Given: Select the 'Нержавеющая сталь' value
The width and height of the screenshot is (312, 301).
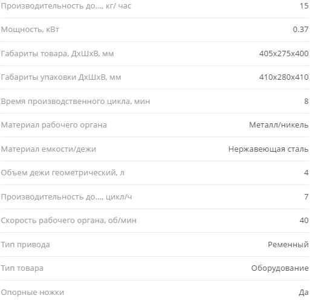Looking at the screenshot, I should 268,149.
